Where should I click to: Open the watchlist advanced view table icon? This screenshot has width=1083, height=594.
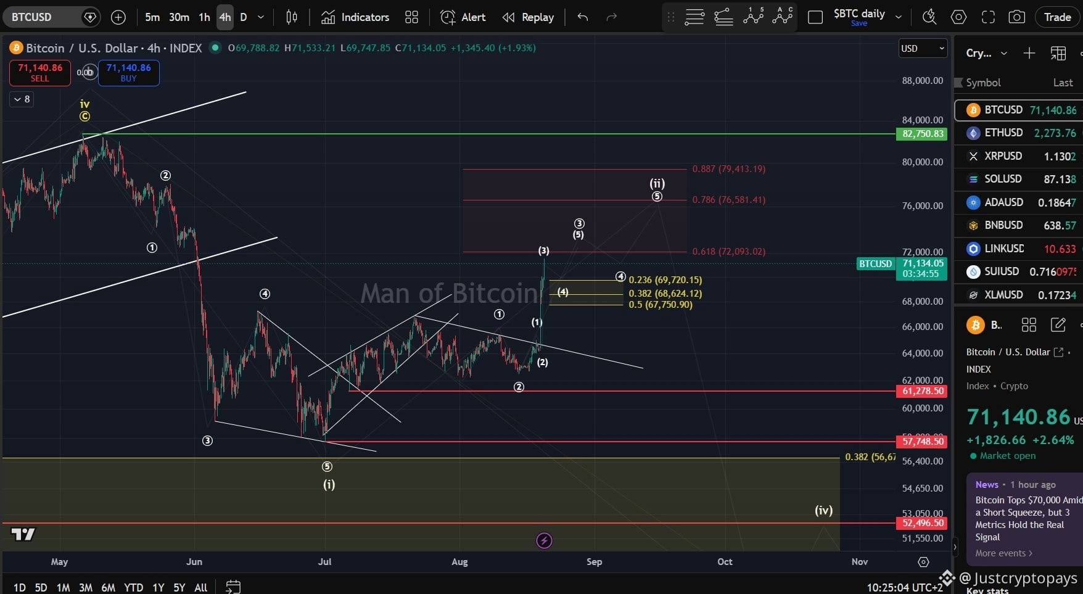(x=1058, y=53)
